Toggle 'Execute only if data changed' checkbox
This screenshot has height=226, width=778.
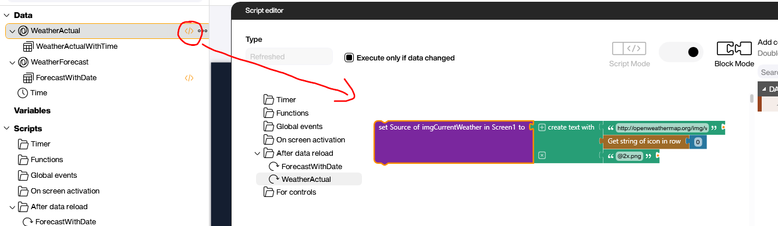pos(349,58)
